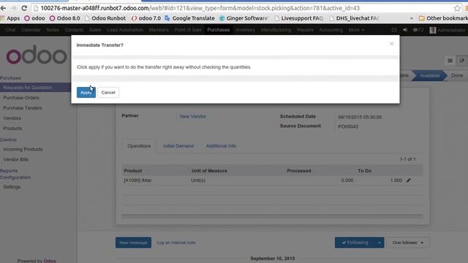Image resolution: width=468 pixels, height=263 pixels.
Task: Open the New Vendor partner link
Action: 193,116
